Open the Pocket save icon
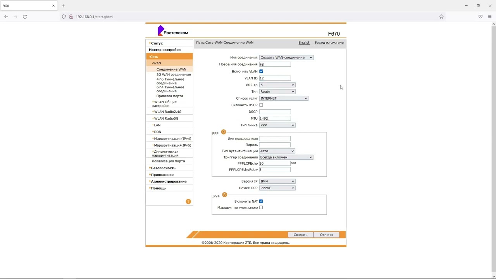 pyautogui.click(x=480, y=17)
